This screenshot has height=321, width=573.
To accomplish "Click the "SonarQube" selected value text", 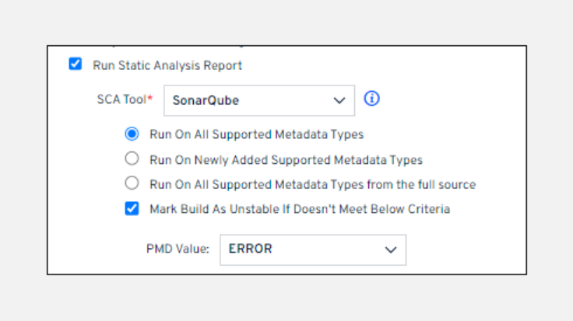I will [x=206, y=100].
